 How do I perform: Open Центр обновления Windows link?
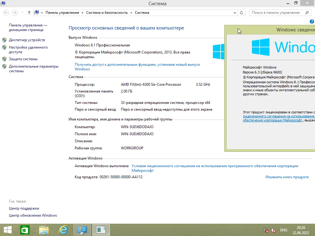(33, 215)
